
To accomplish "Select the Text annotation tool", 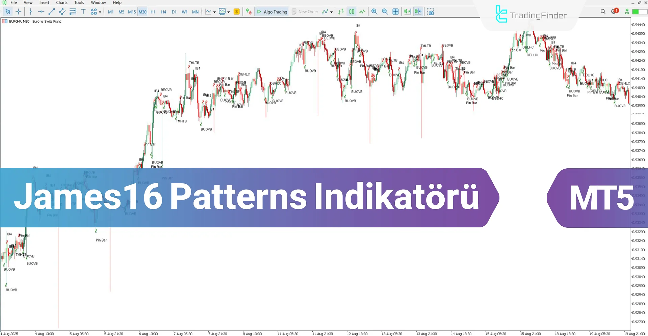I will (83, 11).
